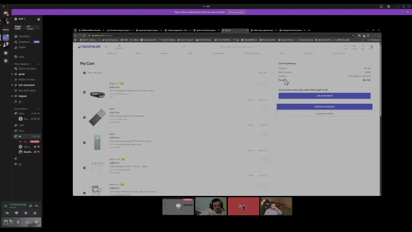This screenshot has width=412, height=232.
Task: Open Deals navigation link
Action: (282, 53)
